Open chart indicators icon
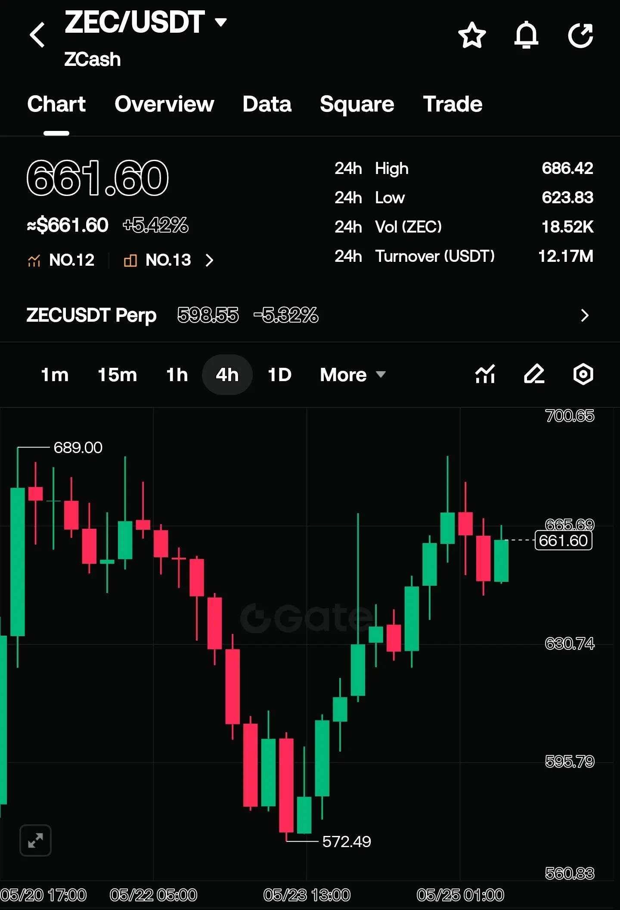This screenshot has width=620, height=910. (485, 374)
